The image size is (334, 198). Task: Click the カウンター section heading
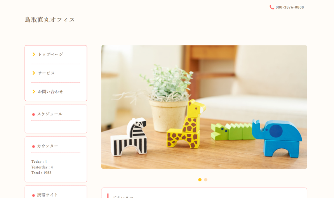pos(47,146)
